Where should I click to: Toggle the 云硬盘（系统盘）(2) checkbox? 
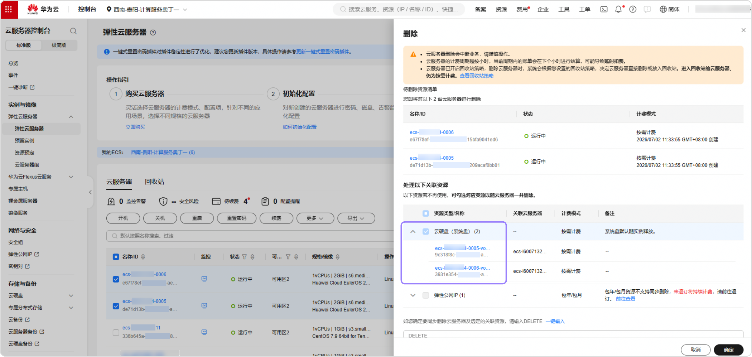(x=425, y=231)
